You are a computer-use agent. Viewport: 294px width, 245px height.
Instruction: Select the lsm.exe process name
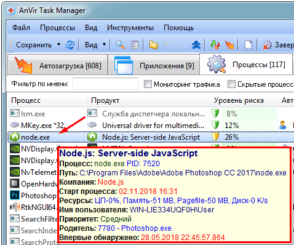tap(33, 114)
